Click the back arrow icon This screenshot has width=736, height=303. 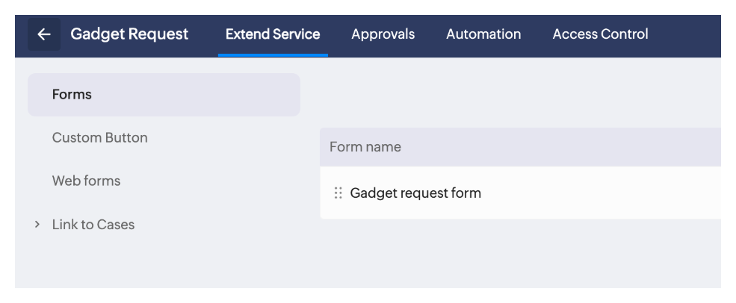click(x=44, y=34)
